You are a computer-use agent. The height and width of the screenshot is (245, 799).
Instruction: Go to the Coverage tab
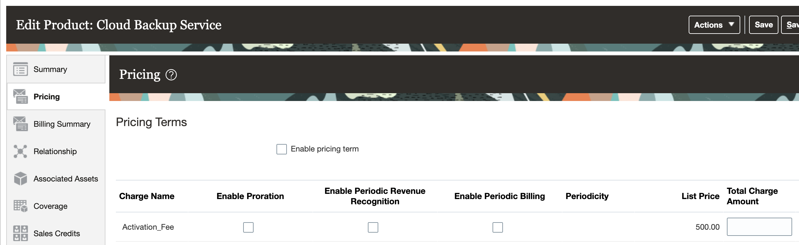(x=51, y=206)
